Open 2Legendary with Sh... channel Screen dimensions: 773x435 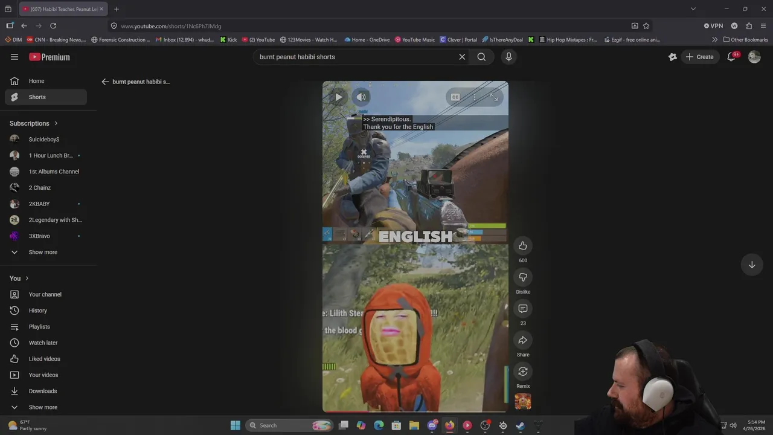pyautogui.click(x=46, y=220)
